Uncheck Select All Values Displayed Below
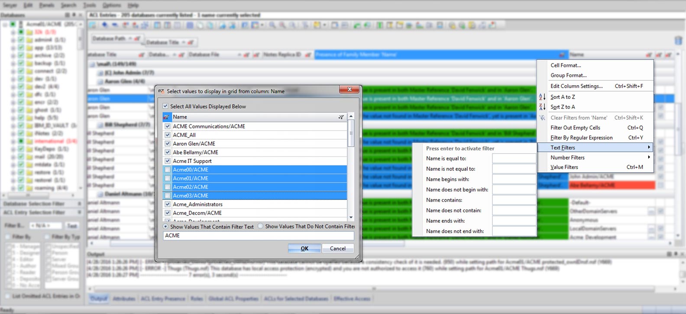The height and width of the screenshot is (314, 686). click(165, 106)
